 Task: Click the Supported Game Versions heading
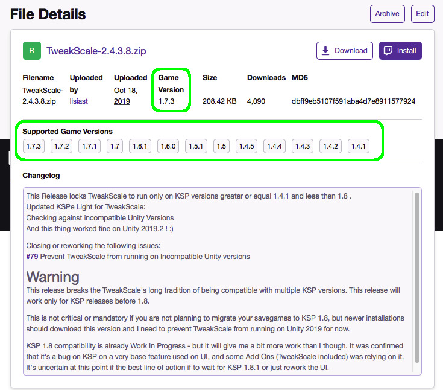[x=68, y=132]
